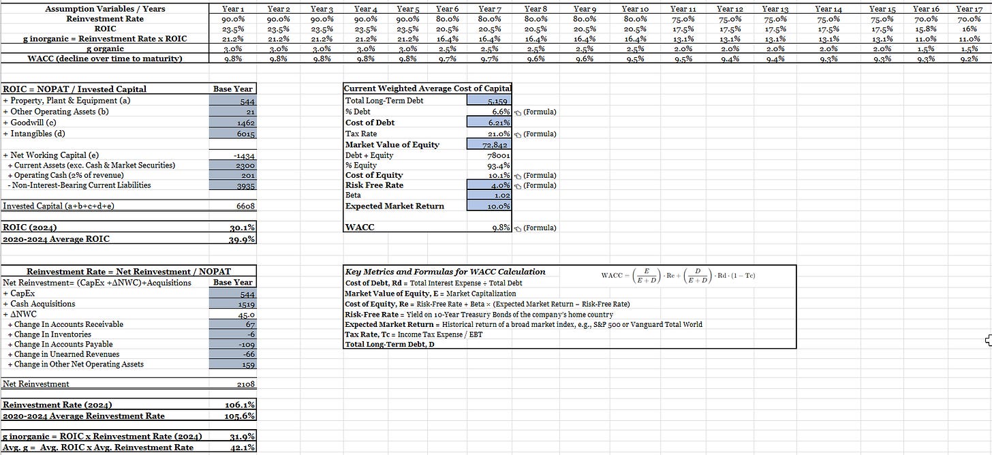992x455 pixels.
Task: Click the Net Reinvestment total 2108
Action: click(x=233, y=384)
